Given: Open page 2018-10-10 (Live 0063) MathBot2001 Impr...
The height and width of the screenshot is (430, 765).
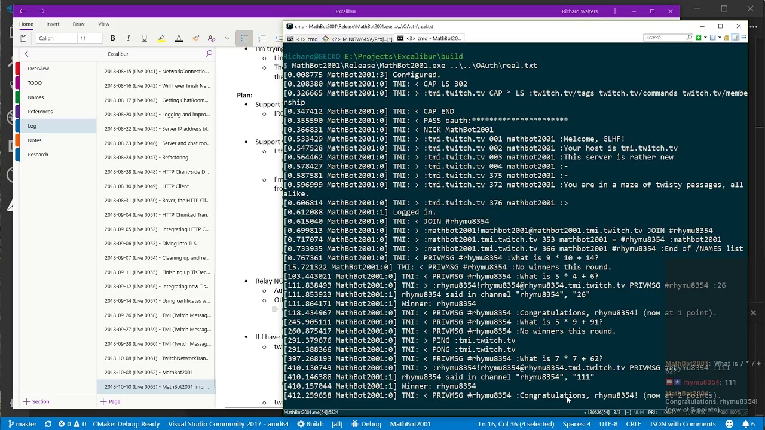Looking at the screenshot, I should [x=156, y=387].
